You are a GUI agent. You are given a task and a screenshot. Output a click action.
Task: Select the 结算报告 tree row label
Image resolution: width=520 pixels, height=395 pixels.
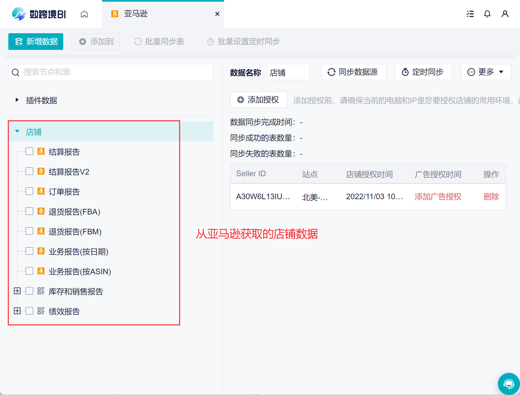[x=64, y=152]
